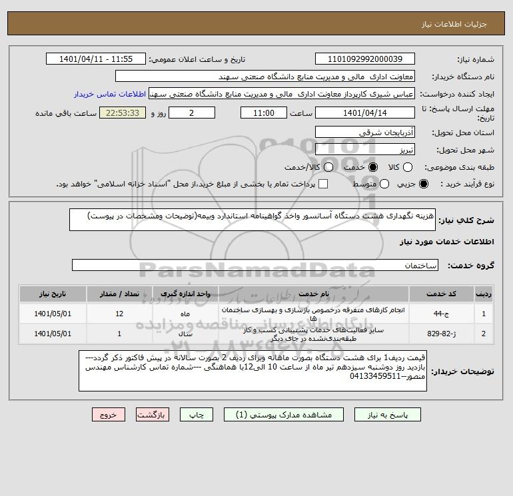Click service code ج-44 cell
513x496 pixels.
tap(441, 314)
